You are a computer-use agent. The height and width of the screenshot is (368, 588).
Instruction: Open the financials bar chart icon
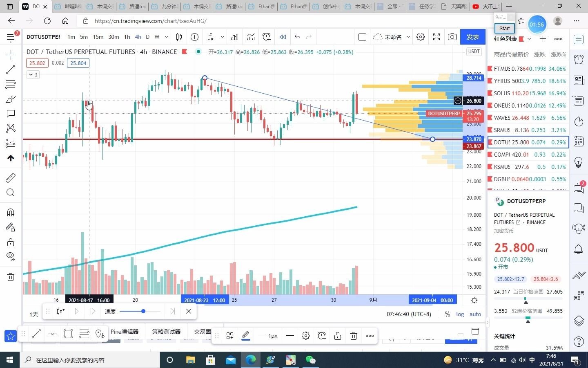click(235, 37)
